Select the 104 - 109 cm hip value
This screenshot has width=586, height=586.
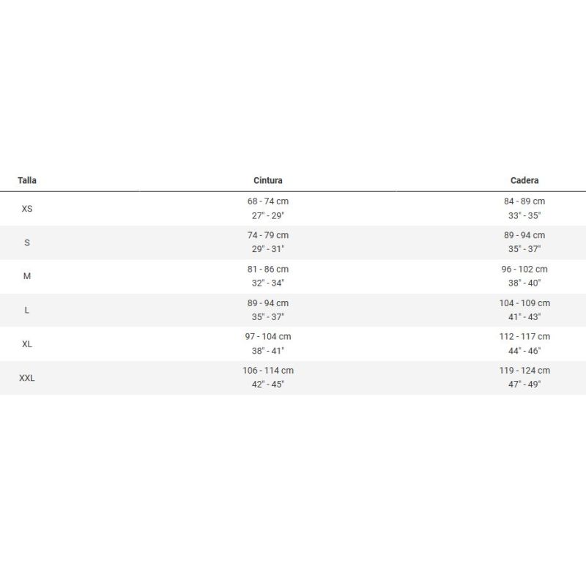point(524,303)
